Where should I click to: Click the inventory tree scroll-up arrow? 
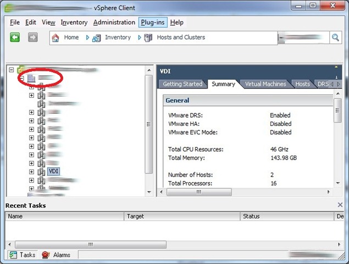point(149,70)
